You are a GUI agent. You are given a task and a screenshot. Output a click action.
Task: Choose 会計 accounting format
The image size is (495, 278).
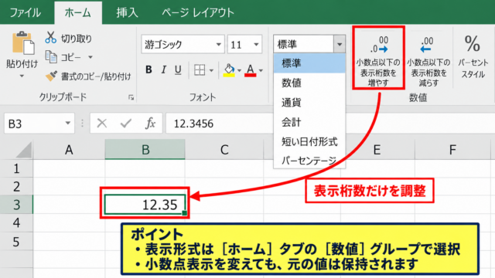point(309,122)
